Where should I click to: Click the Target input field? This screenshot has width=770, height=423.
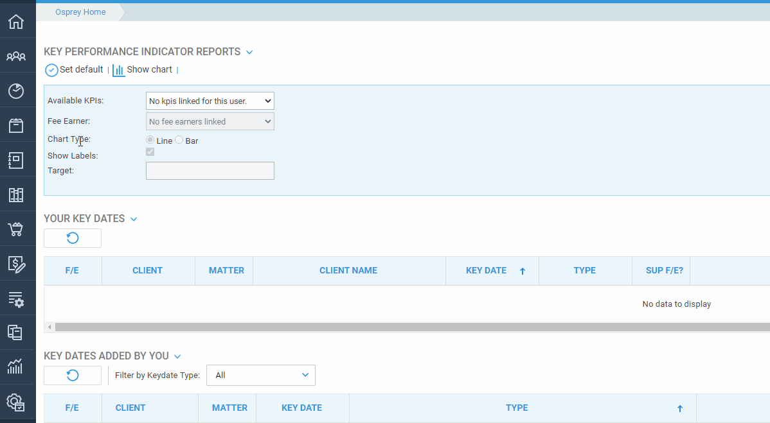[210, 171]
